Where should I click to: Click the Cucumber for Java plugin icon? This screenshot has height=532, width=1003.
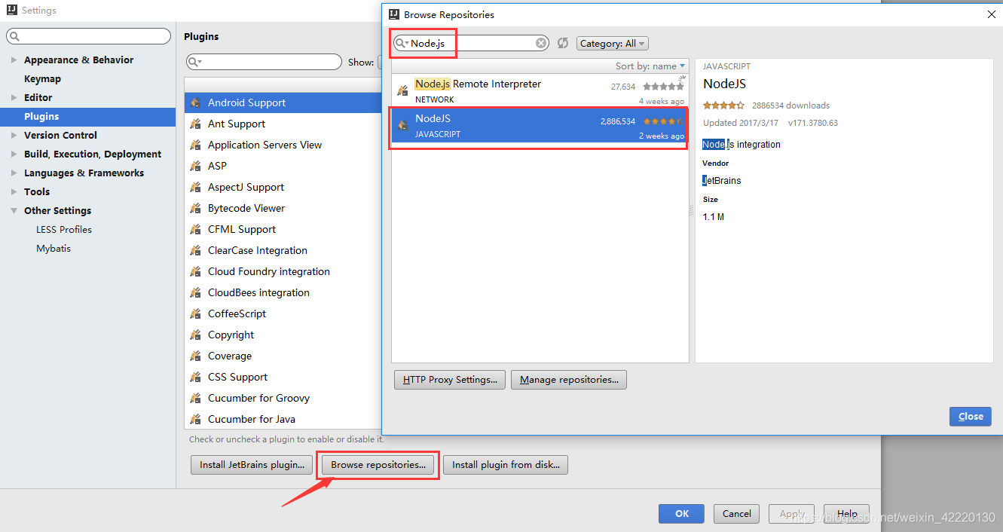(196, 419)
